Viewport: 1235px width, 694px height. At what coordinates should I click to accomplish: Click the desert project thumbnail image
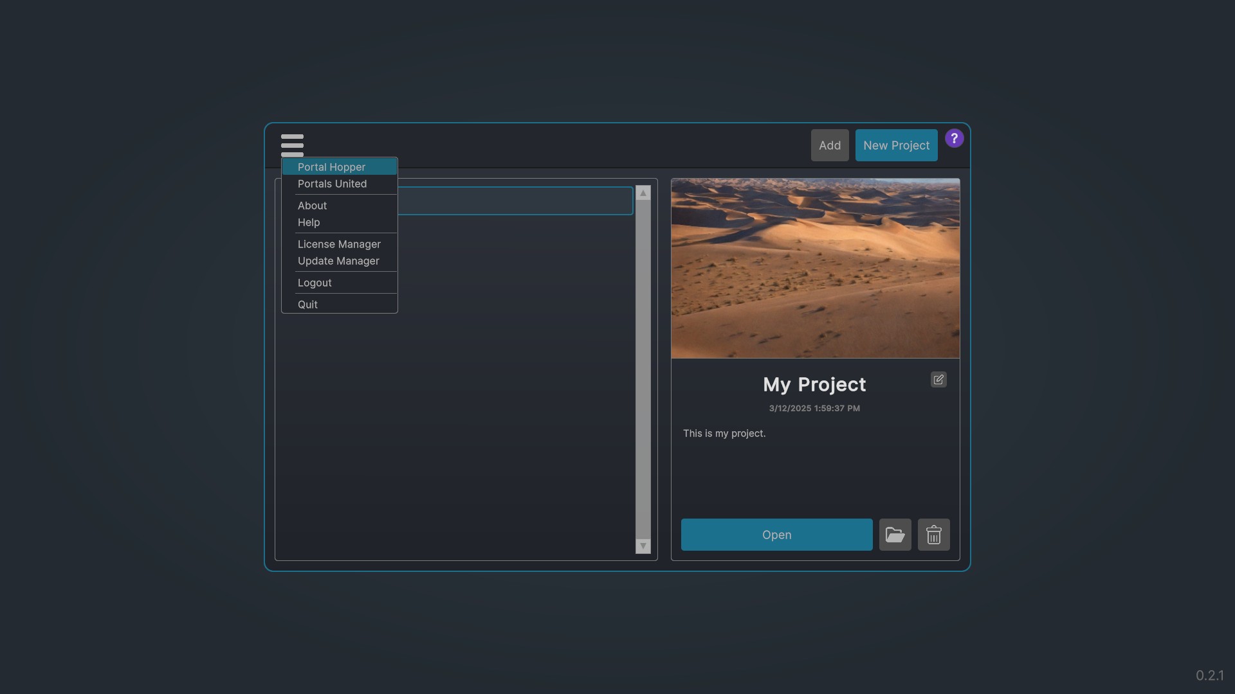pos(815,268)
